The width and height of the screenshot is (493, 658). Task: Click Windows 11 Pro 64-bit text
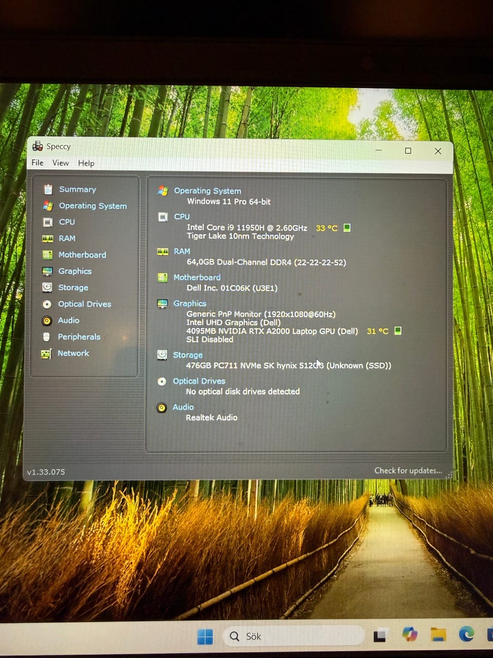pos(229,202)
